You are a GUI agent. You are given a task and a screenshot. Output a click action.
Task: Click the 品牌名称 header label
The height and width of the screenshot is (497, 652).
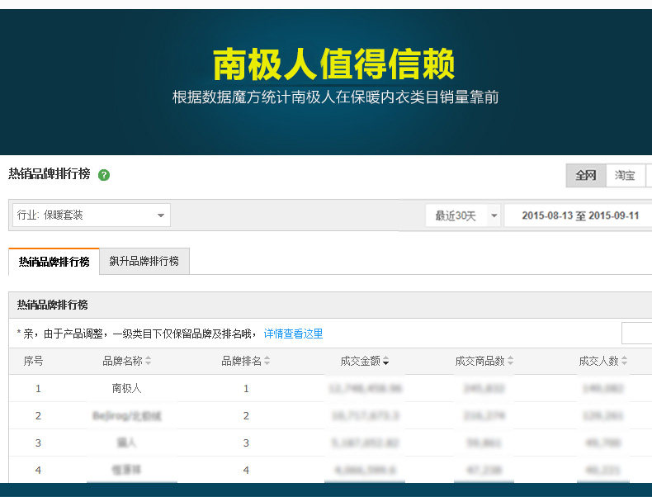click(x=123, y=361)
